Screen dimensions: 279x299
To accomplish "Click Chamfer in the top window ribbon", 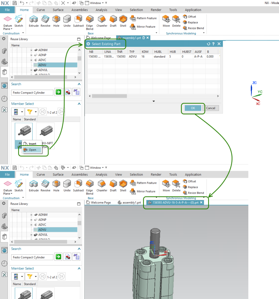I will tap(102, 21).
